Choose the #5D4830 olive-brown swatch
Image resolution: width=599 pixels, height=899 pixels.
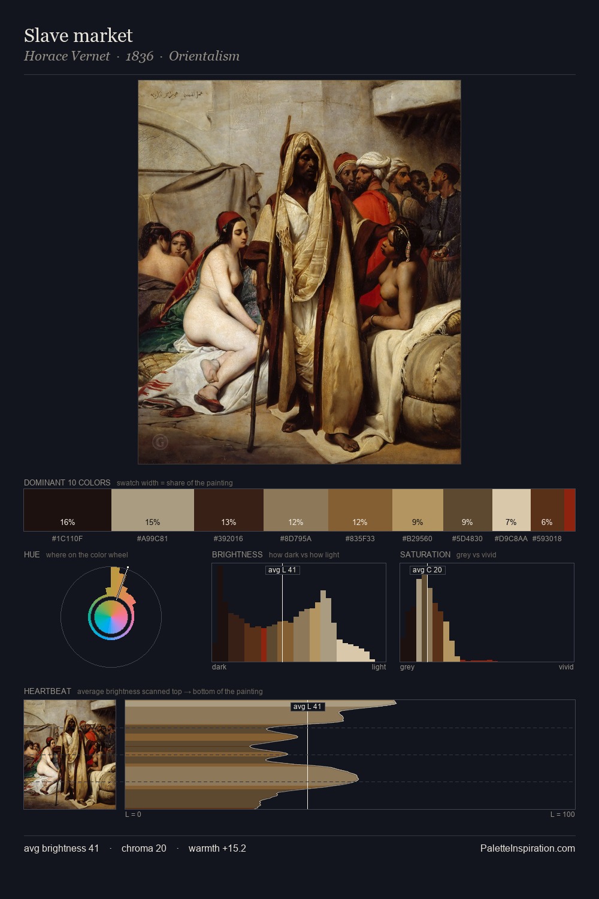click(468, 510)
